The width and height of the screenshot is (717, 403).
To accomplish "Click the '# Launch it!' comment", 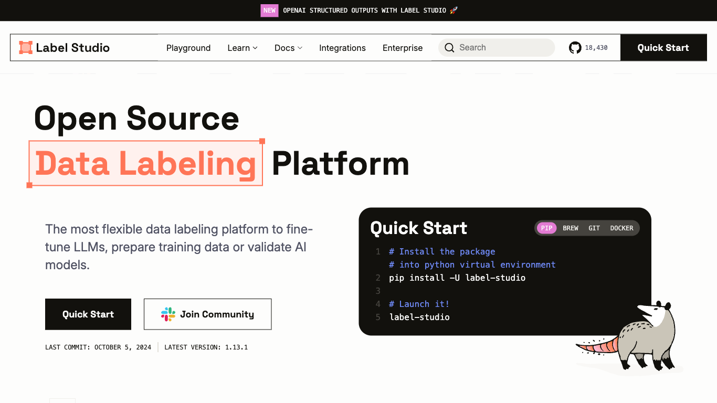I will (419, 304).
